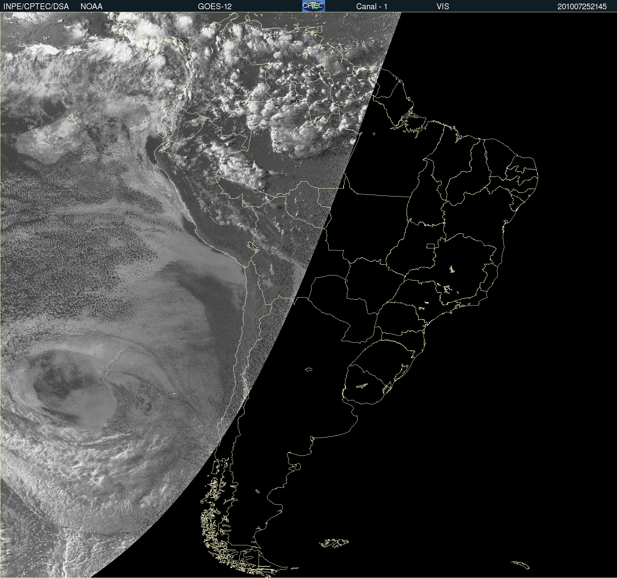Click the INPE/CPTEC/DSA header text
617x578 pixels.
click(36, 7)
